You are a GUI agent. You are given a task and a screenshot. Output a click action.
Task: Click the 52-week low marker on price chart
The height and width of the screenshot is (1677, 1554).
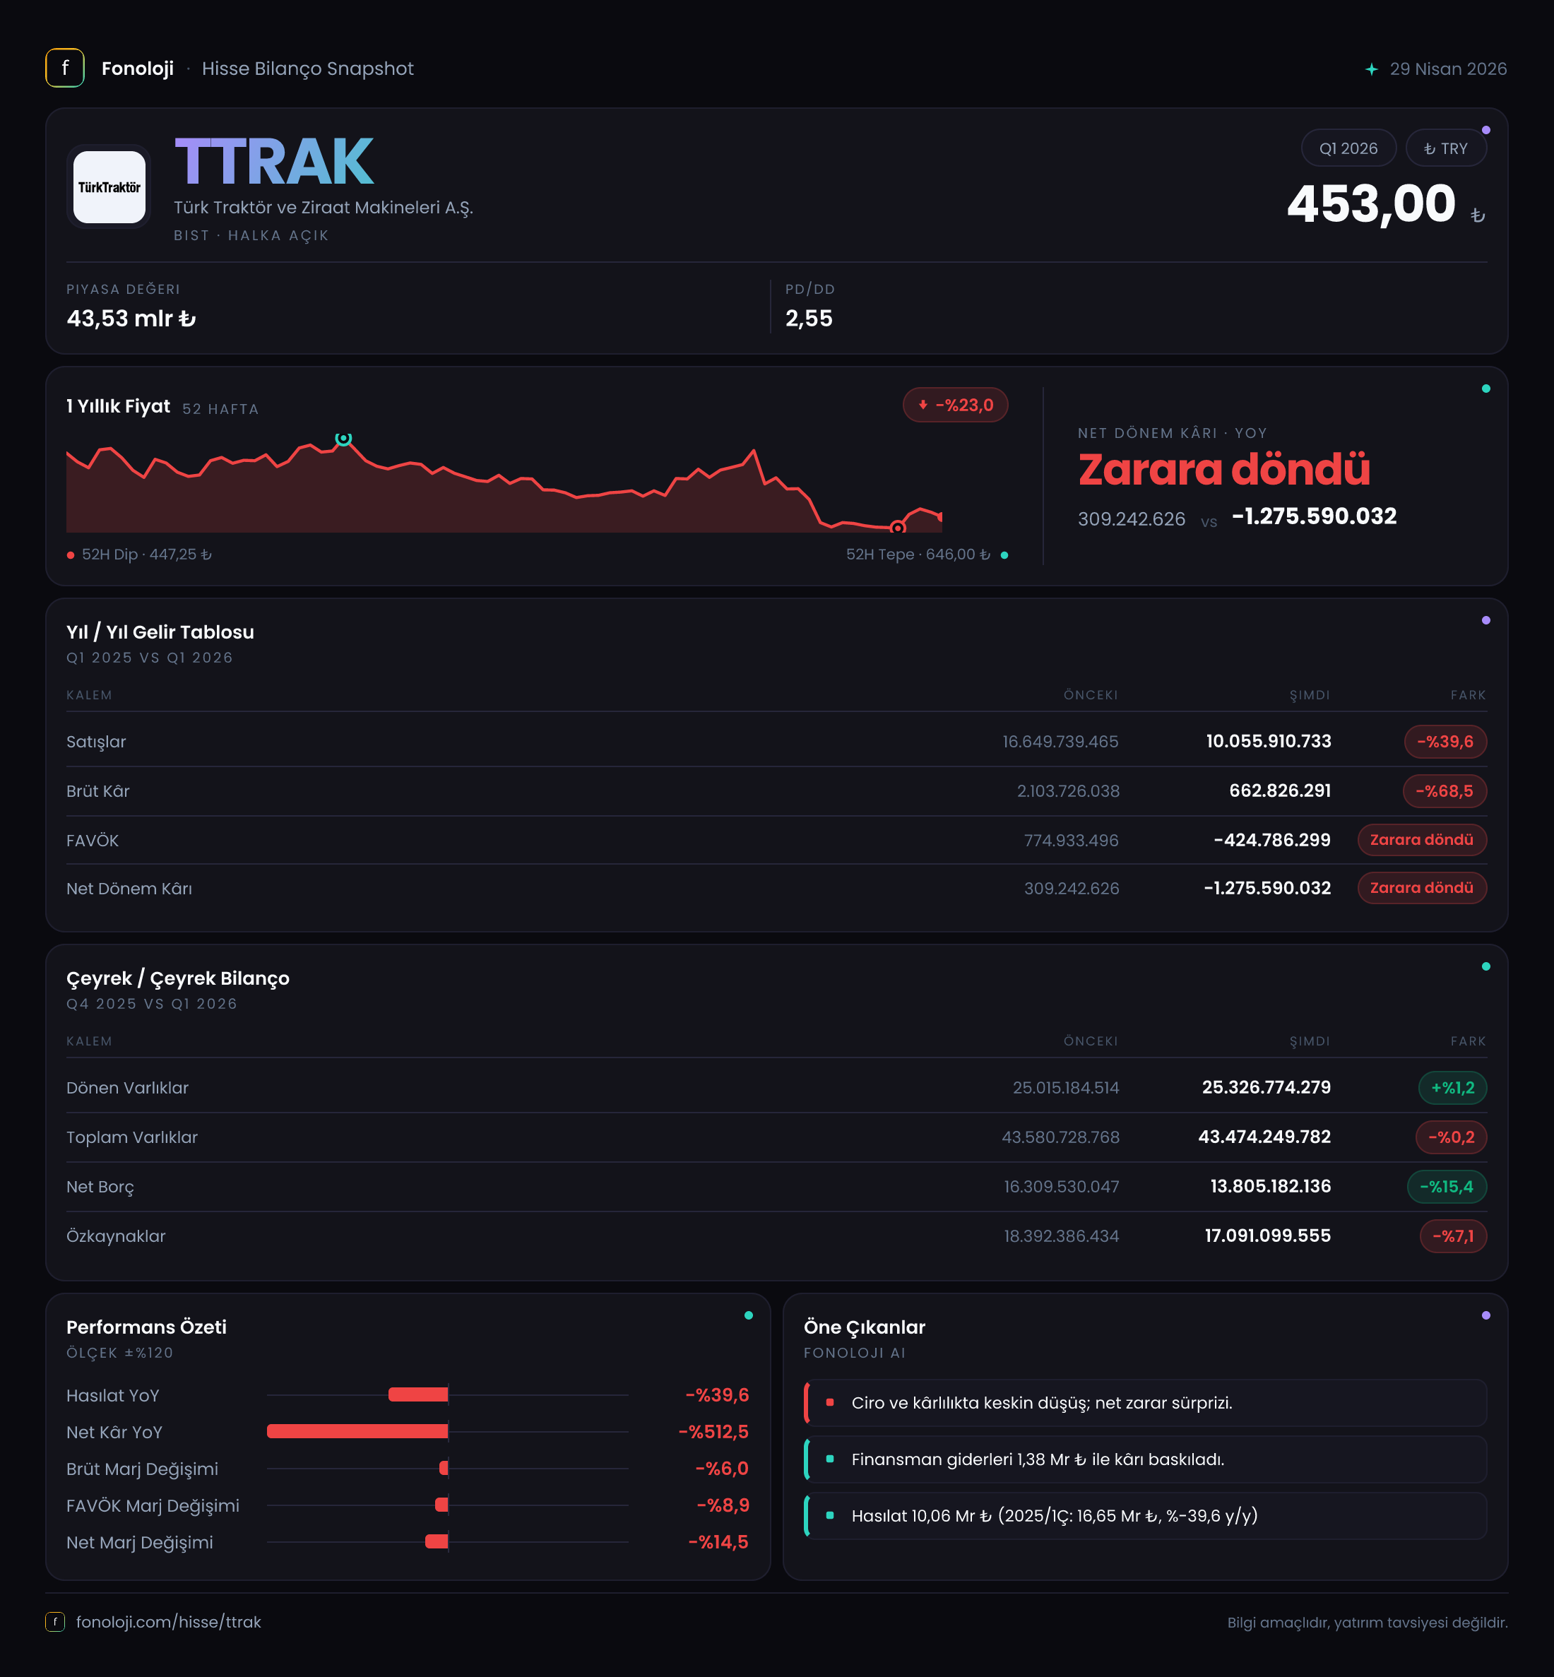pyautogui.click(x=898, y=527)
